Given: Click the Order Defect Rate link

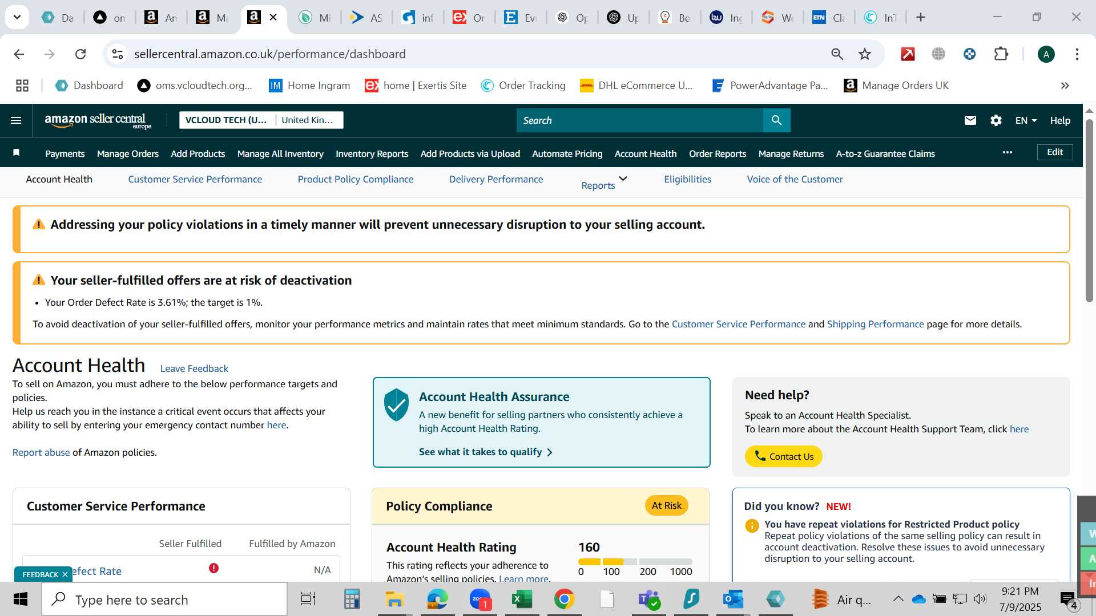Looking at the screenshot, I should click(96, 571).
